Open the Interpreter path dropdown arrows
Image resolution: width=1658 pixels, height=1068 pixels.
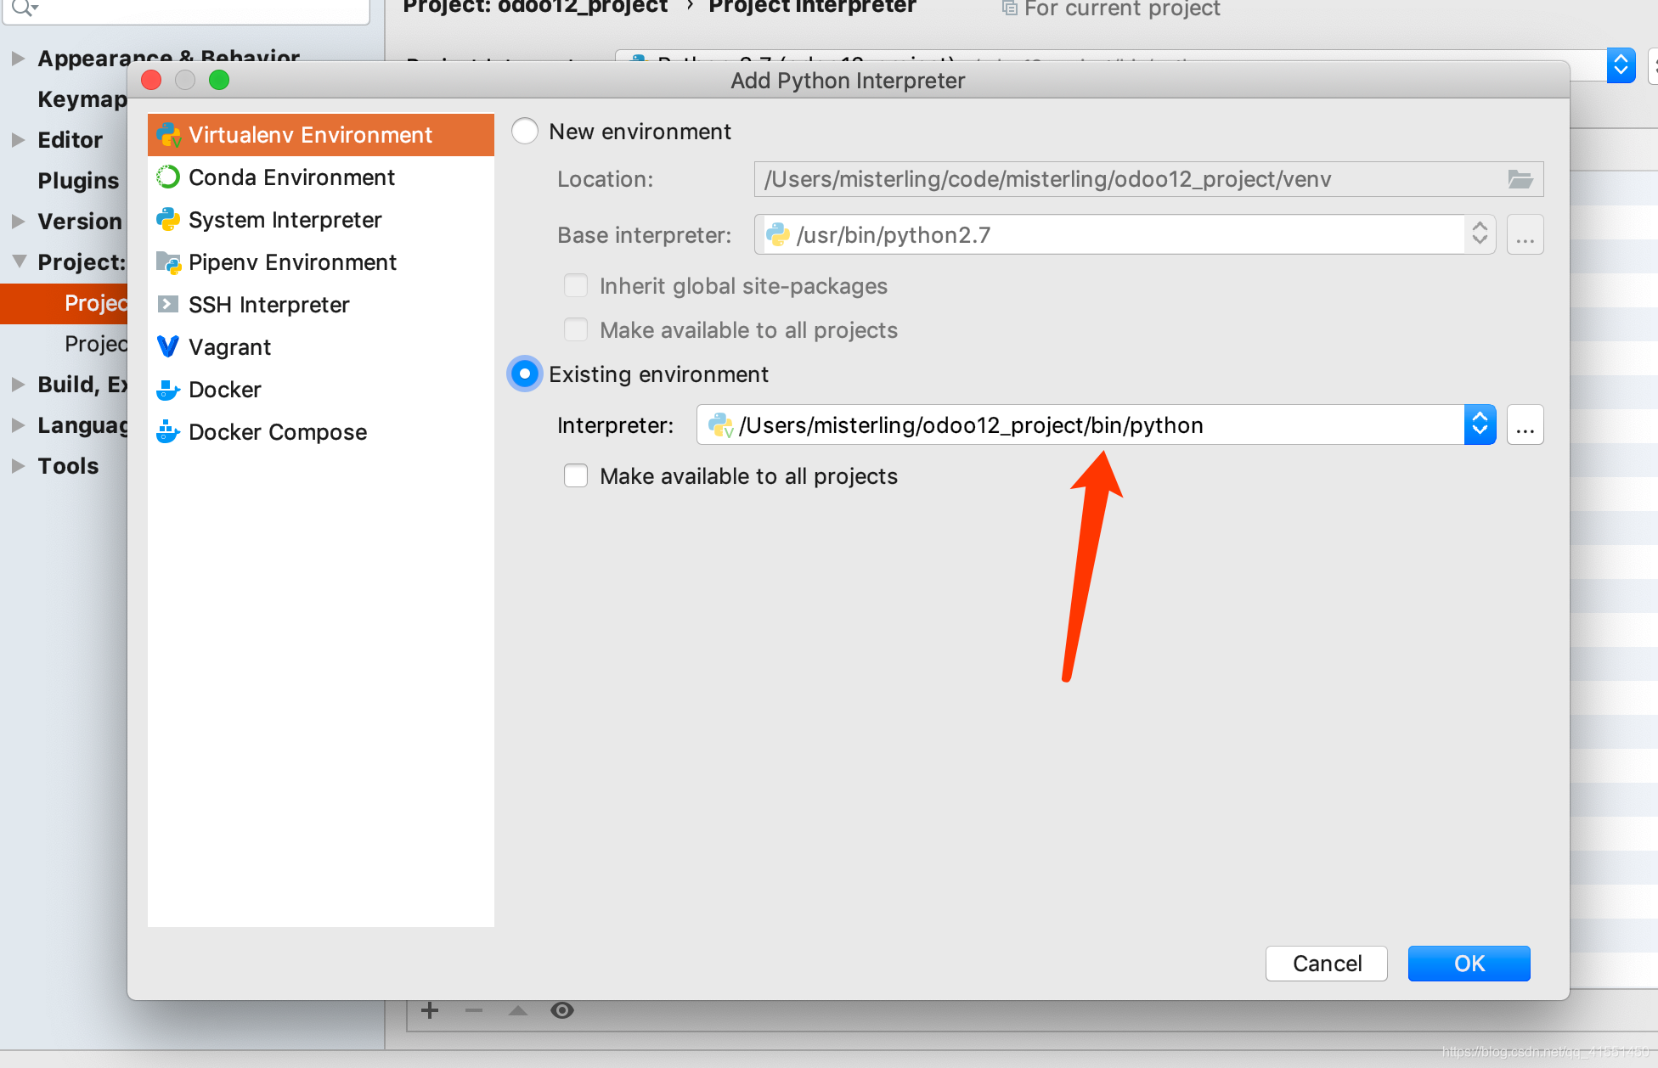click(x=1480, y=424)
